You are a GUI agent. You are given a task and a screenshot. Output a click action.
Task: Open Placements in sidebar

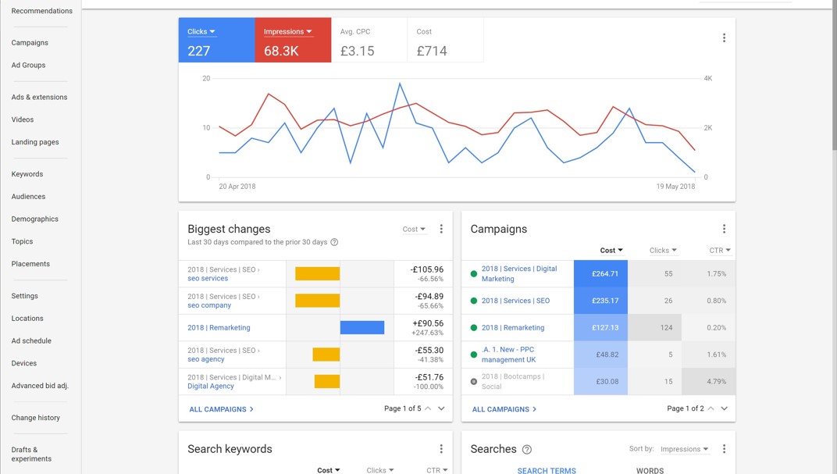[30, 264]
